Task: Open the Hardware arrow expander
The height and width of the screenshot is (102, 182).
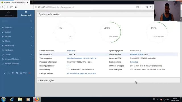Action: tap(32, 50)
